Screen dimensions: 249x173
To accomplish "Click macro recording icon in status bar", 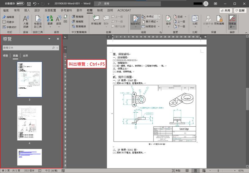I will point(63,171).
